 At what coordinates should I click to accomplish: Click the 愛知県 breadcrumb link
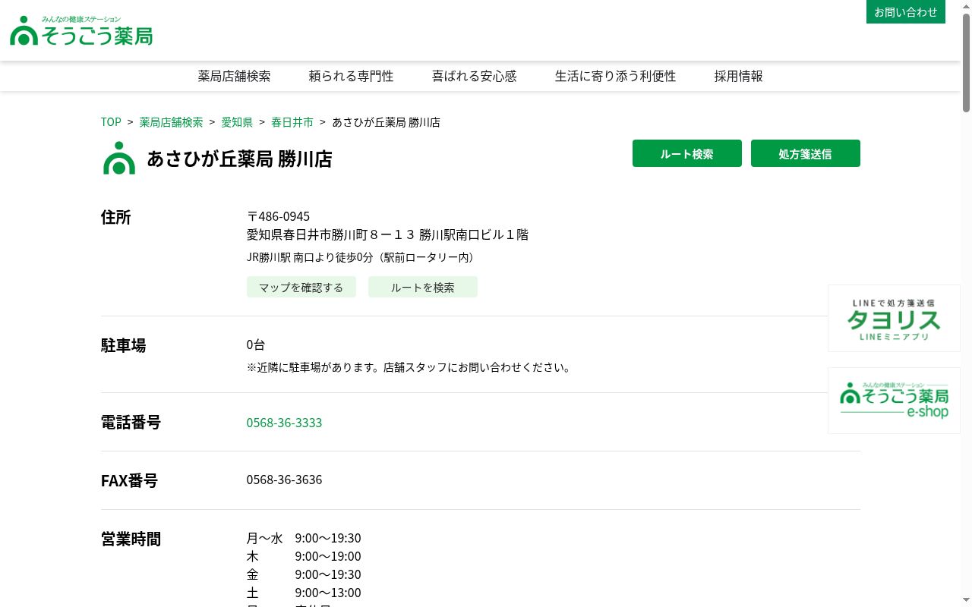coord(237,122)
